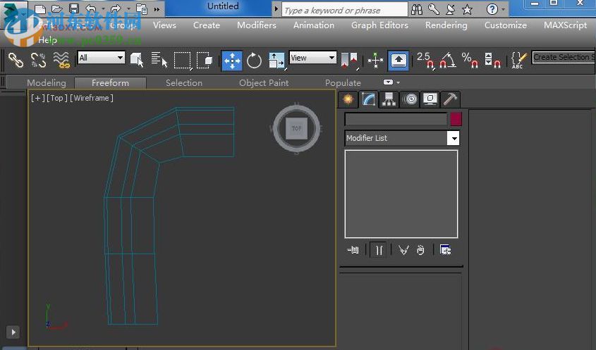This screenshot has height=350, width=596.
Task: Activate the Select Object tool
Action: (x=137, y=60)
